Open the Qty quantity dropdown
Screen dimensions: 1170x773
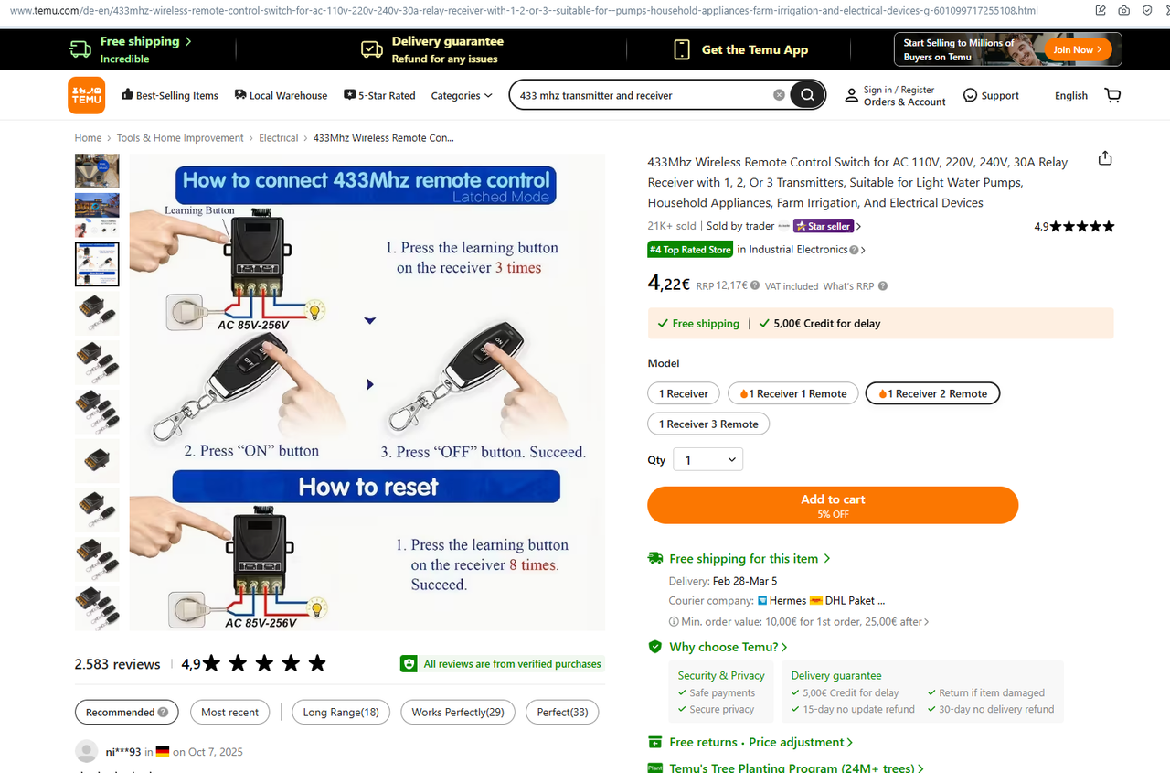pyautogui.click(x=708, y=460)
